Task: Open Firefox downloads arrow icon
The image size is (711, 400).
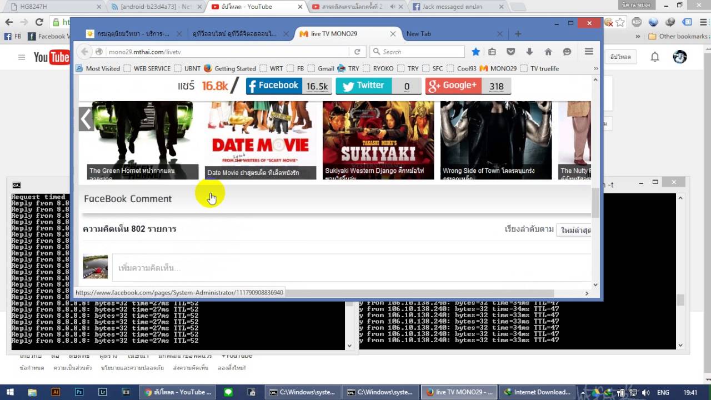Action: [x=529, y=52]
